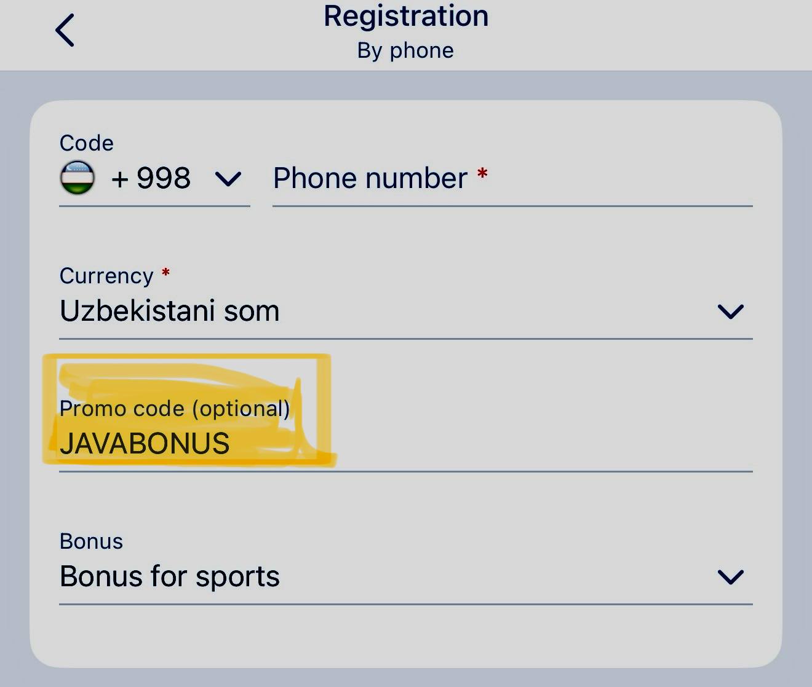Image resolution: width=812 pixels, height=687 pixels.
Task: Click the chevron beside Uzbekistani som
Action: [x=730, y=312]
